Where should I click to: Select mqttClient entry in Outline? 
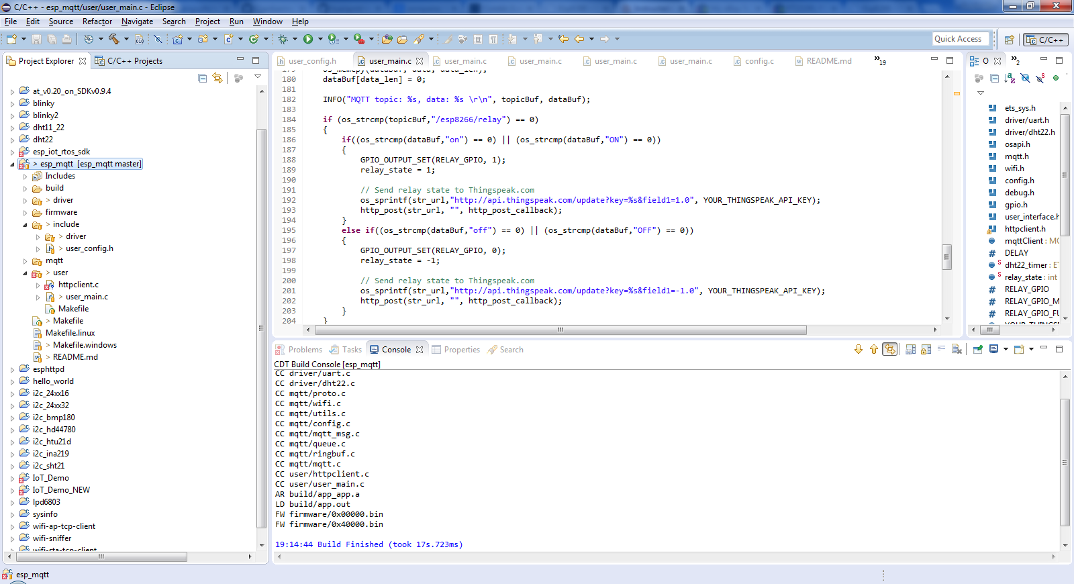[x=1023, y=241]
